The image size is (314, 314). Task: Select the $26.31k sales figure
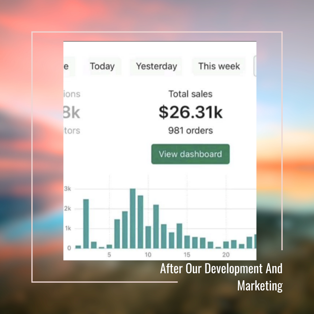pyautogui.click(x=190, y=112)
